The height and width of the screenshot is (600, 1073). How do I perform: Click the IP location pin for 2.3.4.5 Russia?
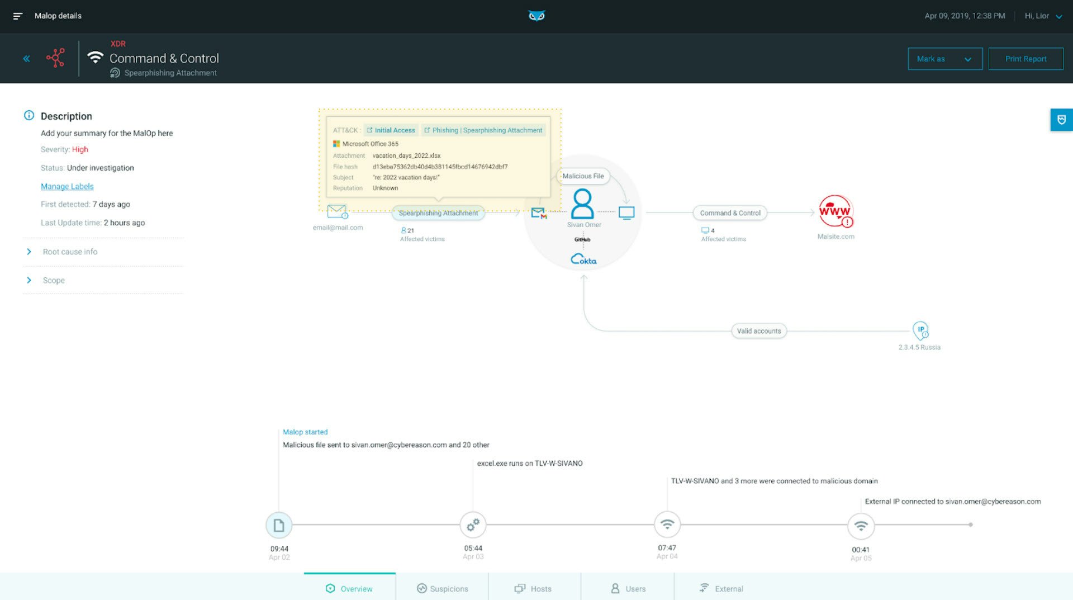coord(920,330)
